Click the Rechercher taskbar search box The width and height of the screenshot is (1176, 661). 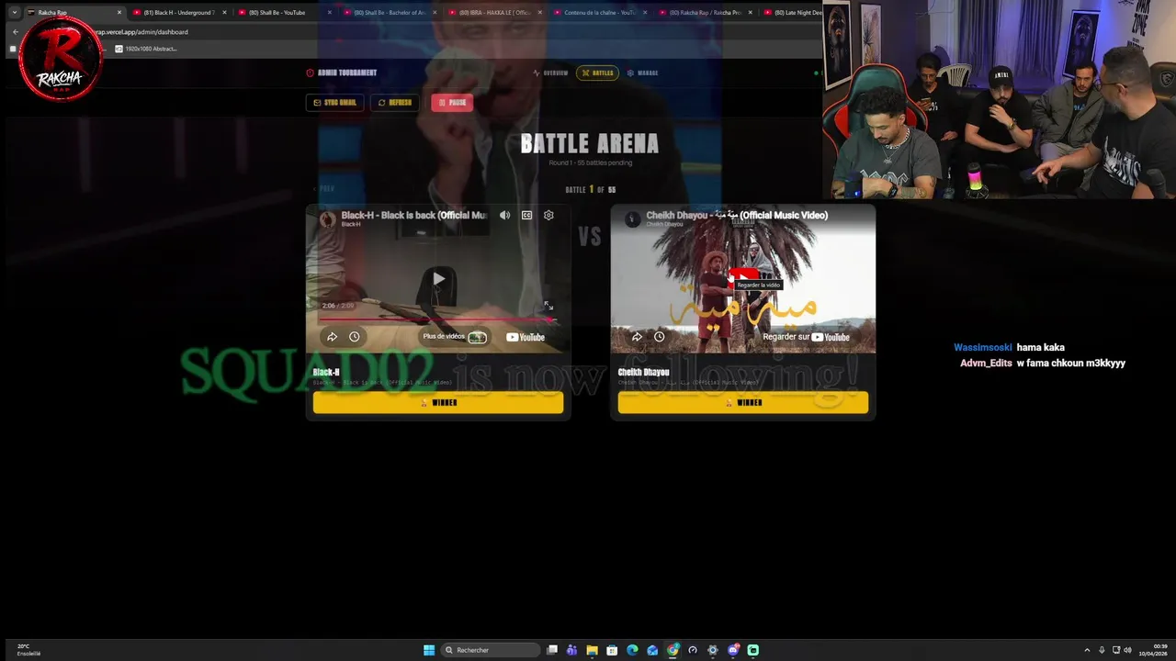(491, 650)
